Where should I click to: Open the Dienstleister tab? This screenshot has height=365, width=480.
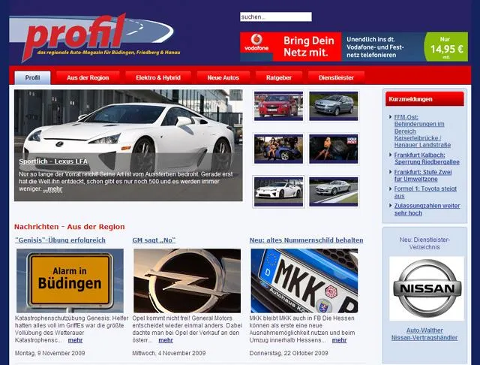[336, 78]
